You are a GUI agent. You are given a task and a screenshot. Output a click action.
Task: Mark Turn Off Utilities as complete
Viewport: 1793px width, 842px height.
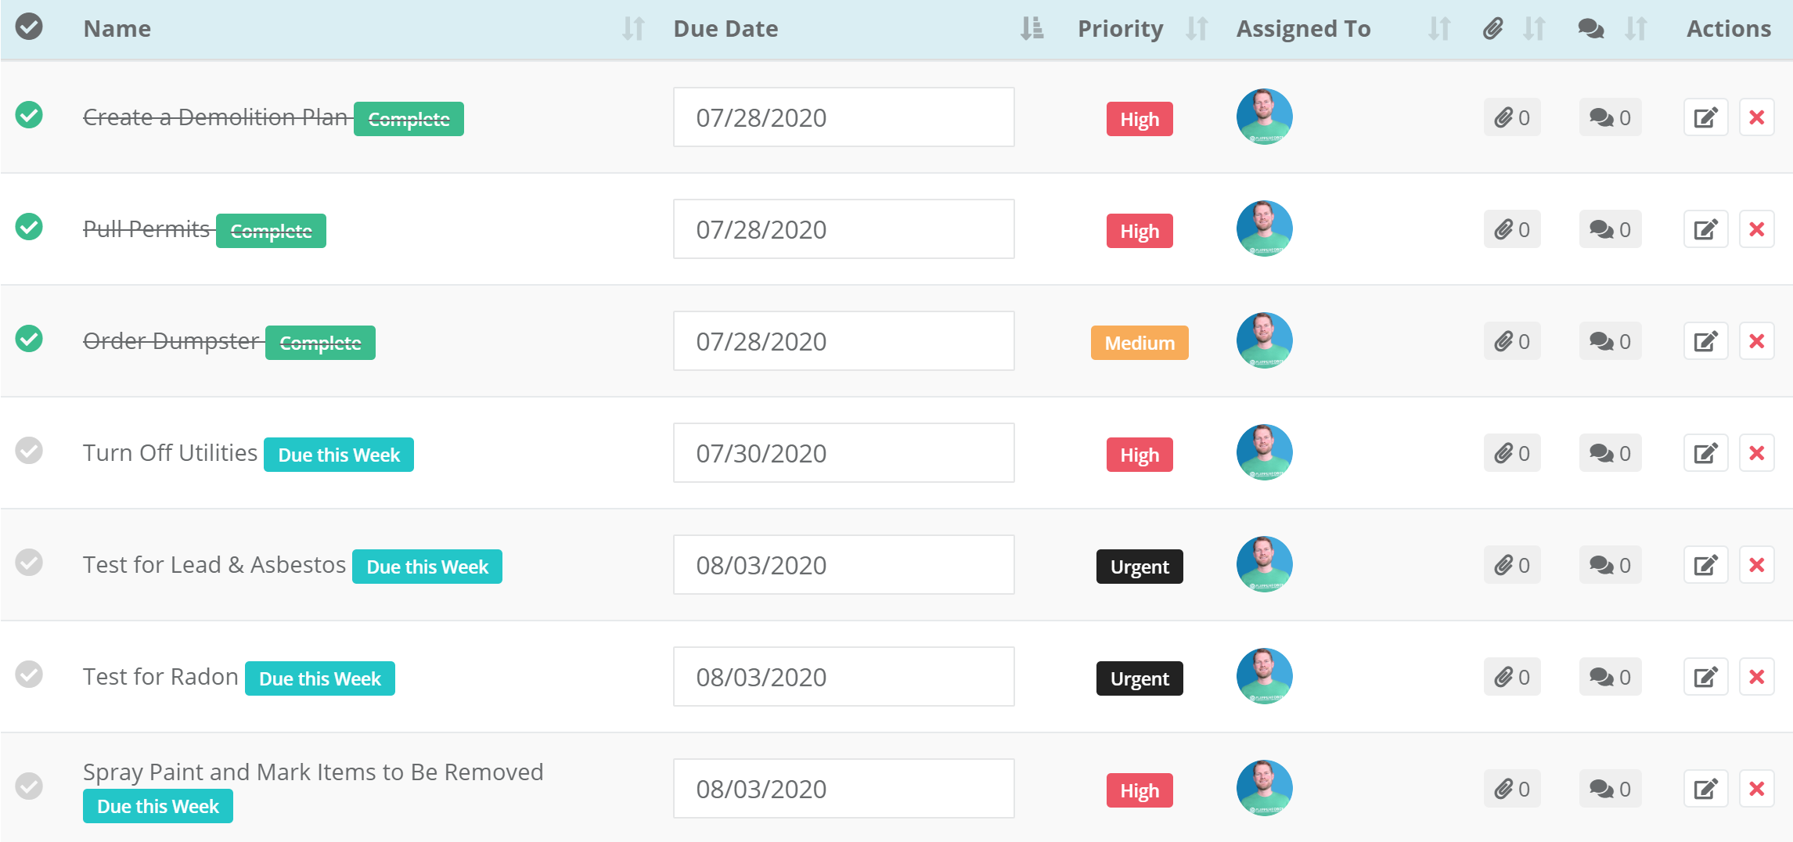click(x=29, y=451)
